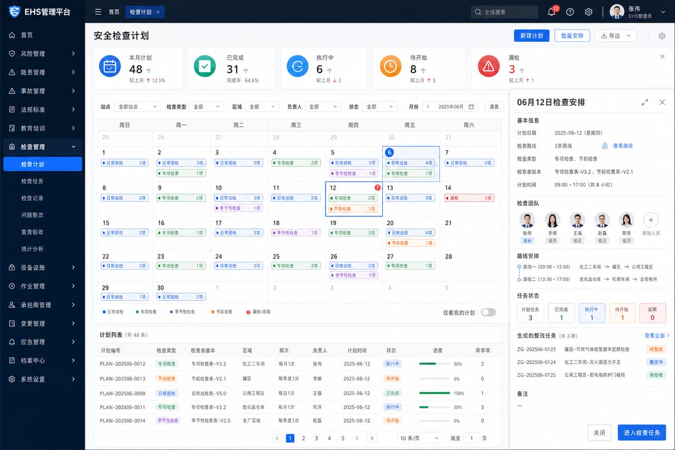The image size is (675, 450).
Task: Focus the 全局搜索 search field
Action: click(504, 12)
